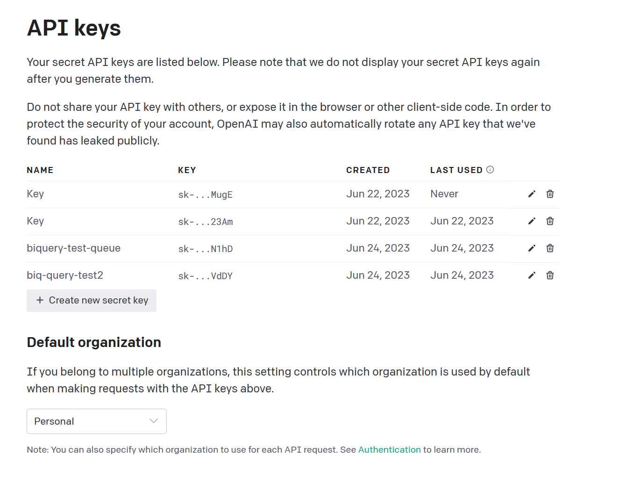Image resolution: width=640 pixels, height=477 pixels.
Task: Click the biq-query-test2 key name
Action: pos(65,275)
